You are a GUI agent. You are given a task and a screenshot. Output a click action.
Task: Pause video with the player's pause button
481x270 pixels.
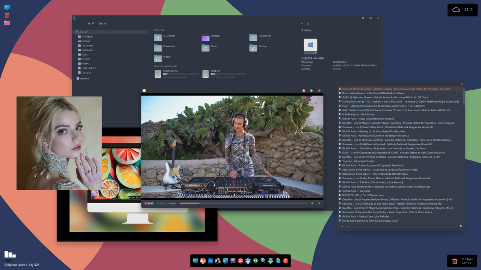146,203
